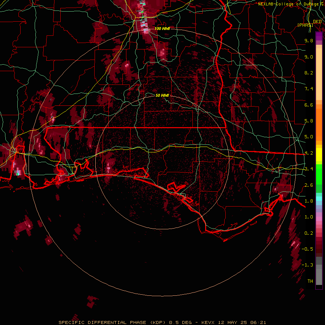Pick the light peach color bar segment
The height and width of the screenshot is (325, 325).
click(x=319, y=75)
